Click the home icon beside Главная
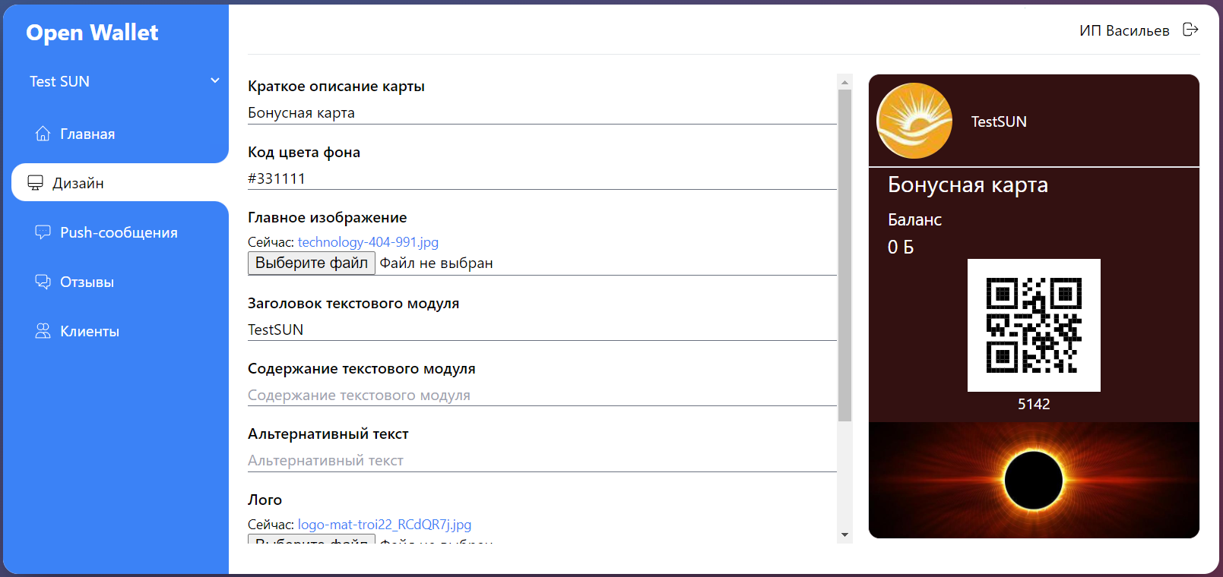This screenshot has width=1223, height=577. 43,134
